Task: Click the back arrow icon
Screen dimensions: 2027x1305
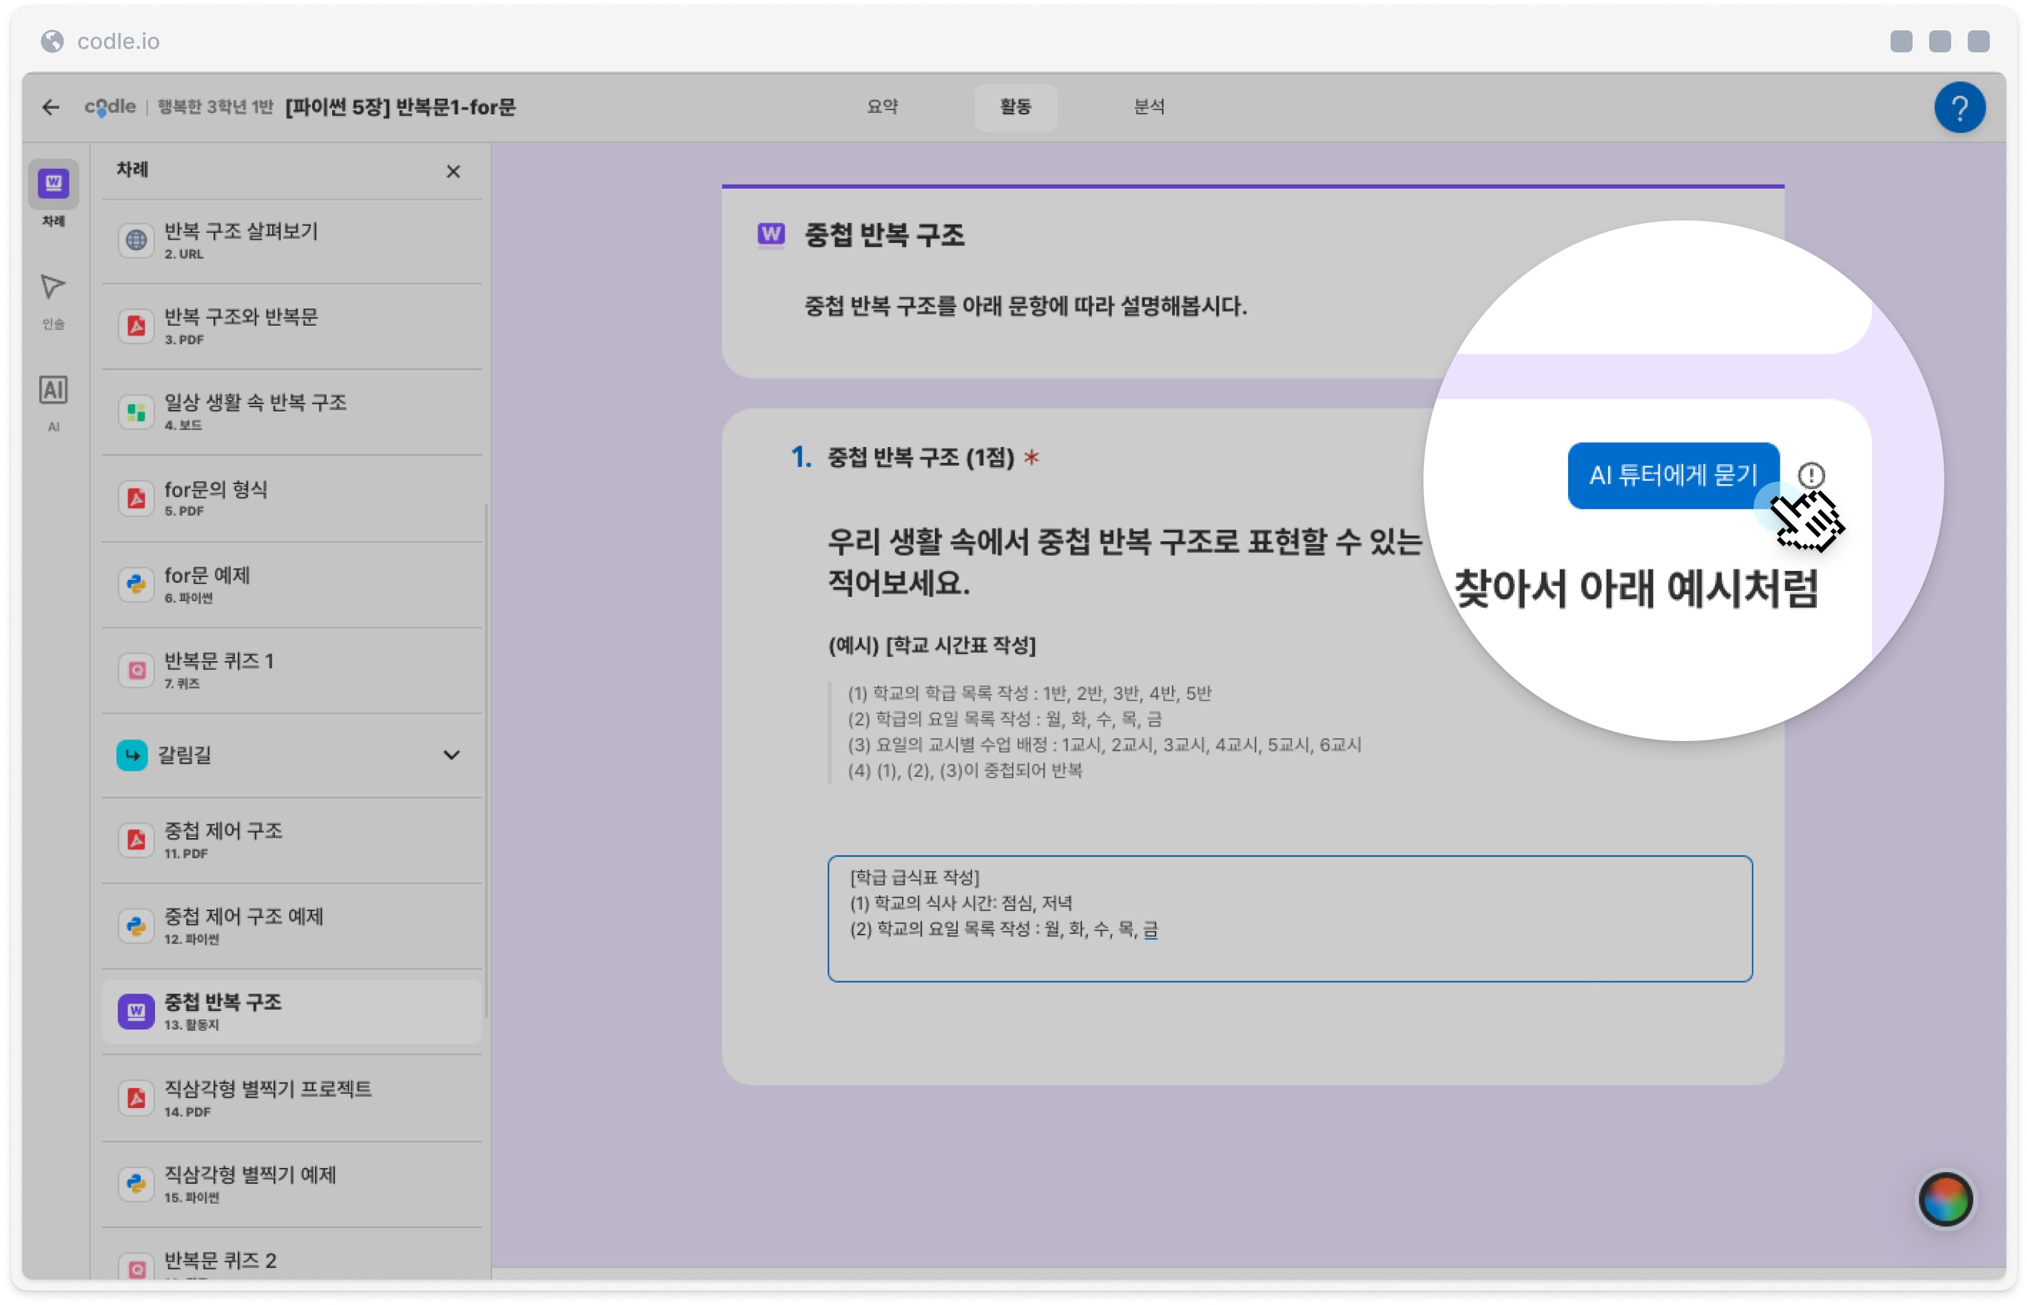Action: coord(51,107)
